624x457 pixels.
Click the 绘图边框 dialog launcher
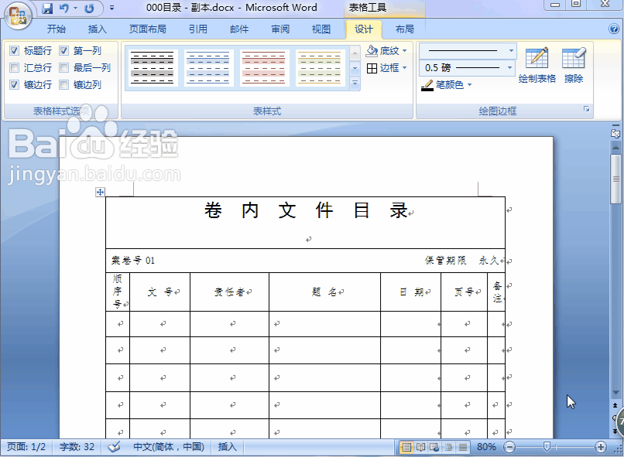click(585, 109)
